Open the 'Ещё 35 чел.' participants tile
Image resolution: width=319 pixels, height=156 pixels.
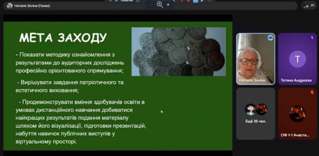255,114
